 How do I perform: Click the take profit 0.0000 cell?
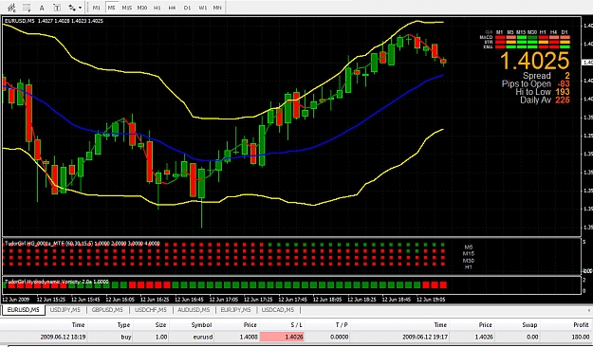(x=340, y=337)
